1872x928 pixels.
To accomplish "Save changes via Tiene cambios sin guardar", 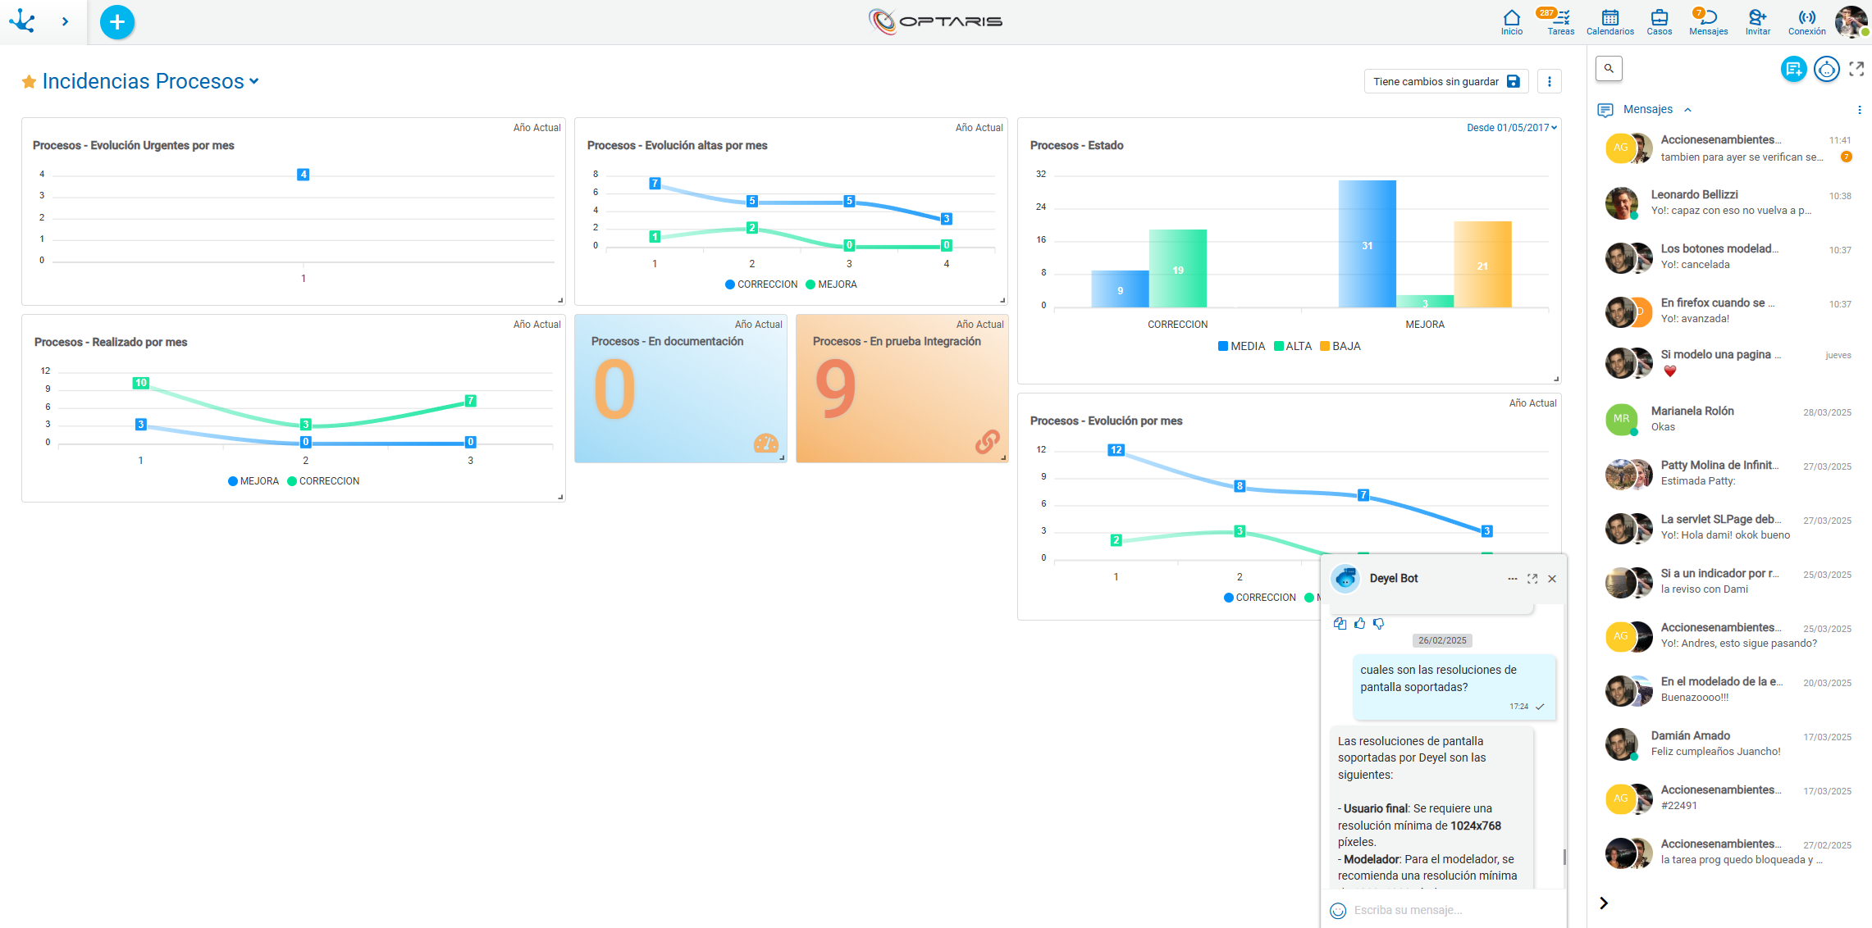I will click(x=1446, y=82).
